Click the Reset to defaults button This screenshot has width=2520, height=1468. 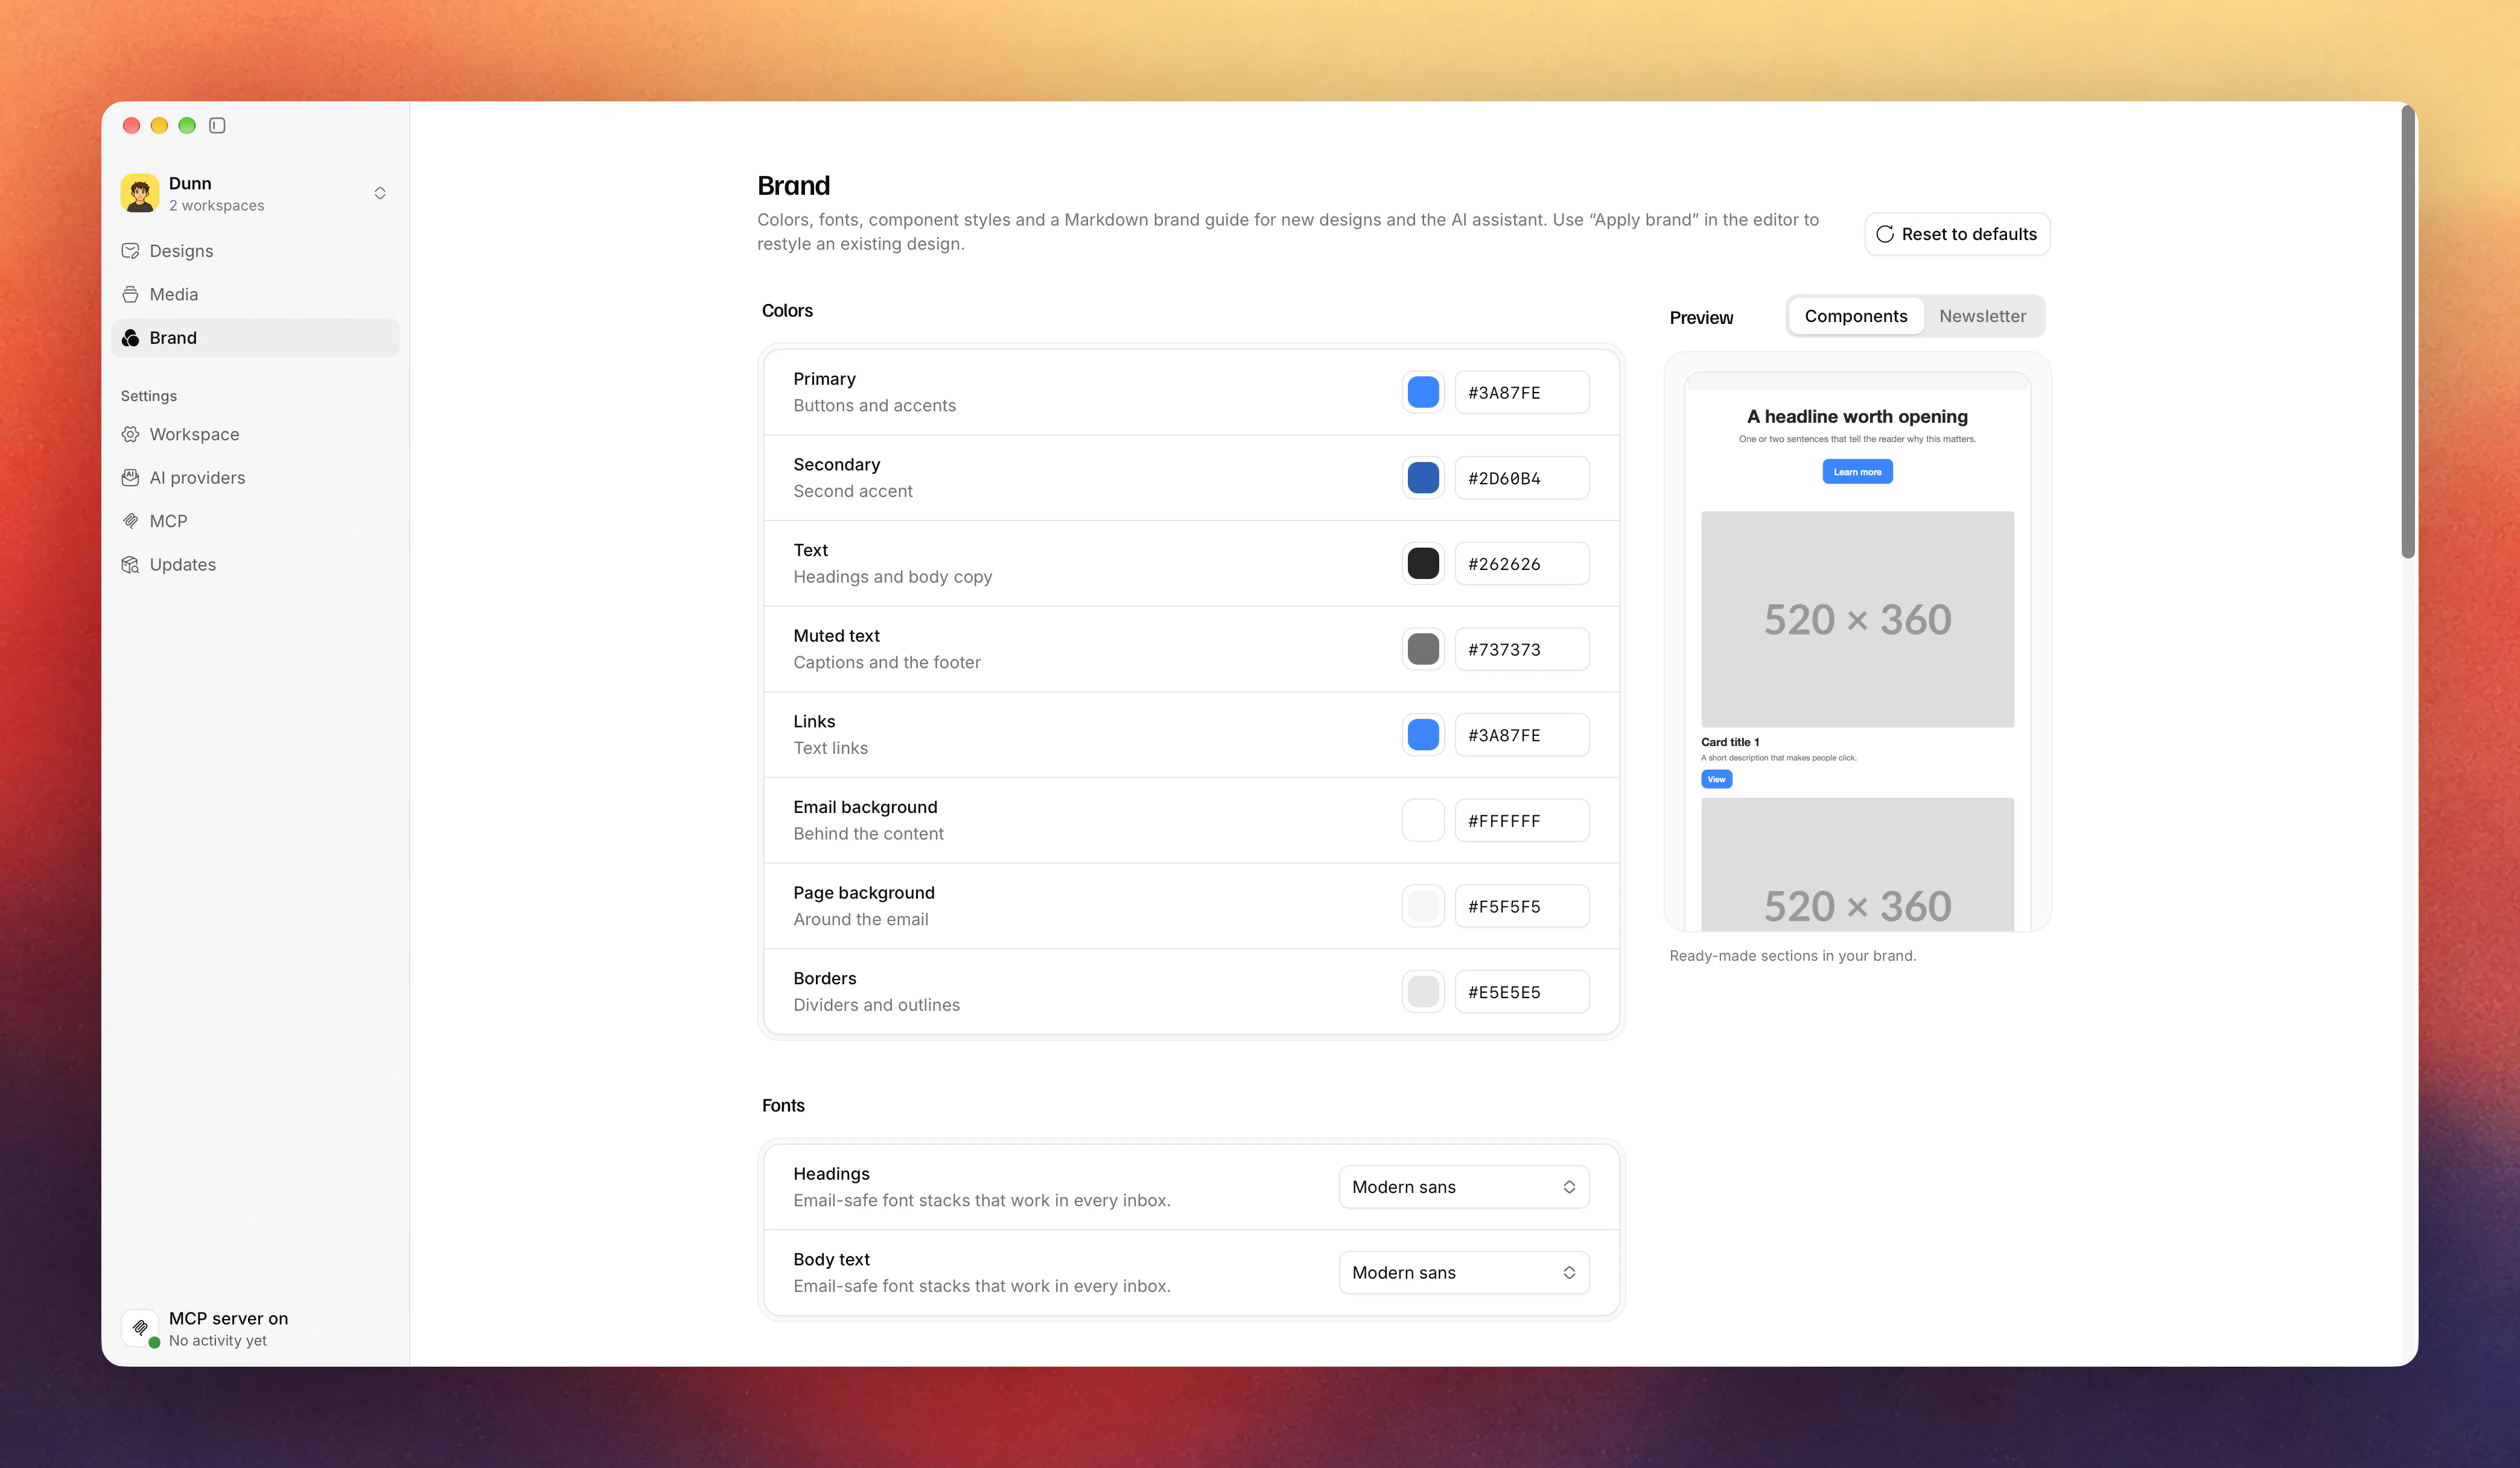tap(1957, 234)
